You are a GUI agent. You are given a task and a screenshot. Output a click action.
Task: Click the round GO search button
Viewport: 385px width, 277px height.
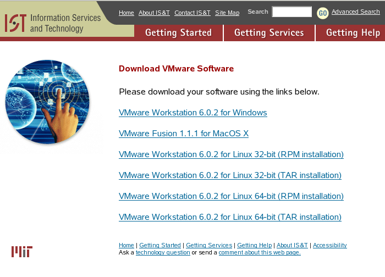pyautogui.click(x=323, y=13)
